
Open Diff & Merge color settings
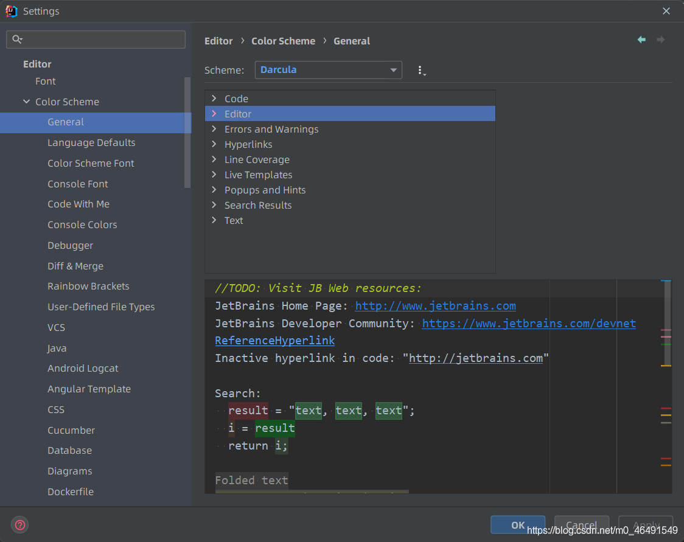(75, 266)
